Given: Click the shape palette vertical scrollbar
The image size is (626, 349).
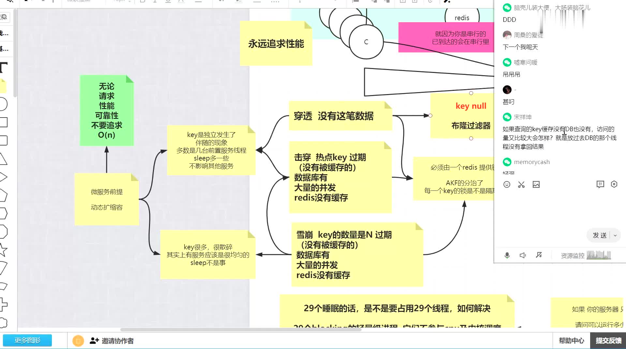Looking at the screenshot, I should coord(15,54).
